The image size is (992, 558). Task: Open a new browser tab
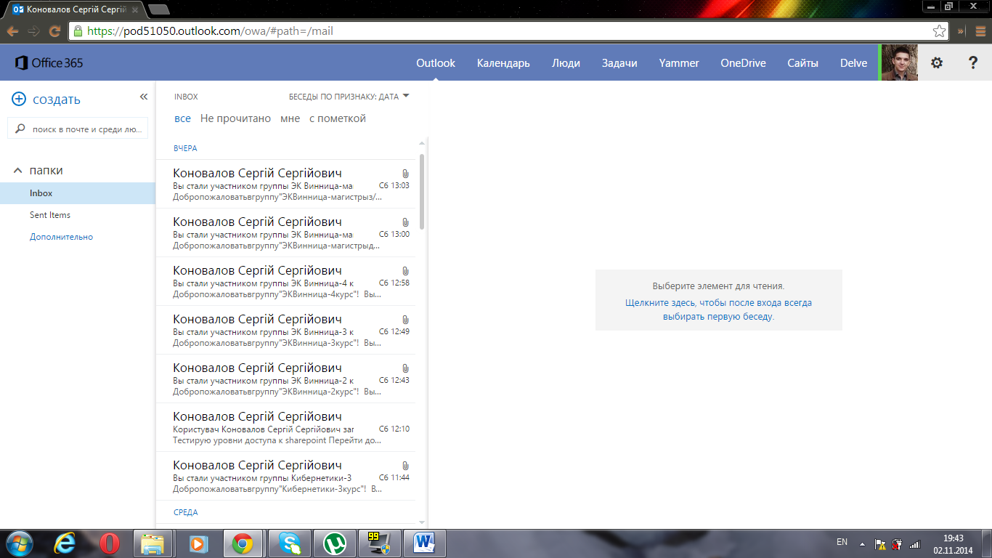click(158, 9)
